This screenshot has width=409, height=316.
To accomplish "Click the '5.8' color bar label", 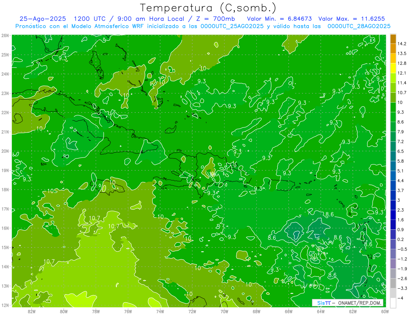I will 400,161.
